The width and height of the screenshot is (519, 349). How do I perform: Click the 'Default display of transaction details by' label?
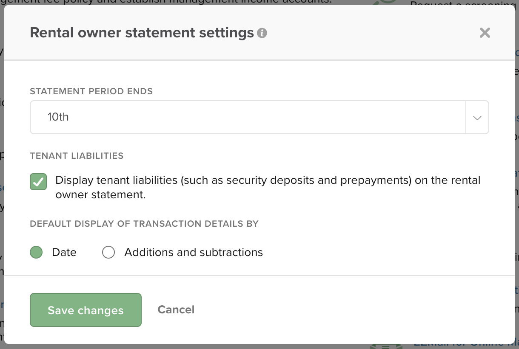tap(144, 224)
